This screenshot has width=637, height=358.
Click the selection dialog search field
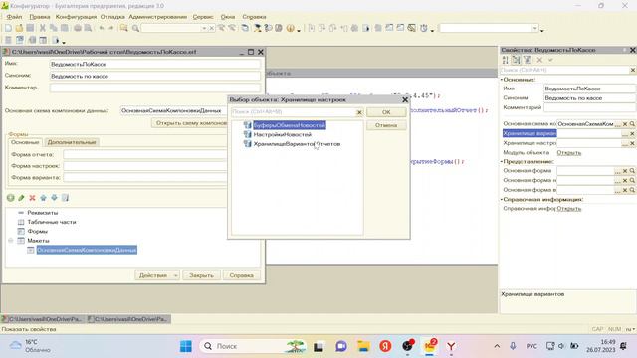tap(294, 112)
